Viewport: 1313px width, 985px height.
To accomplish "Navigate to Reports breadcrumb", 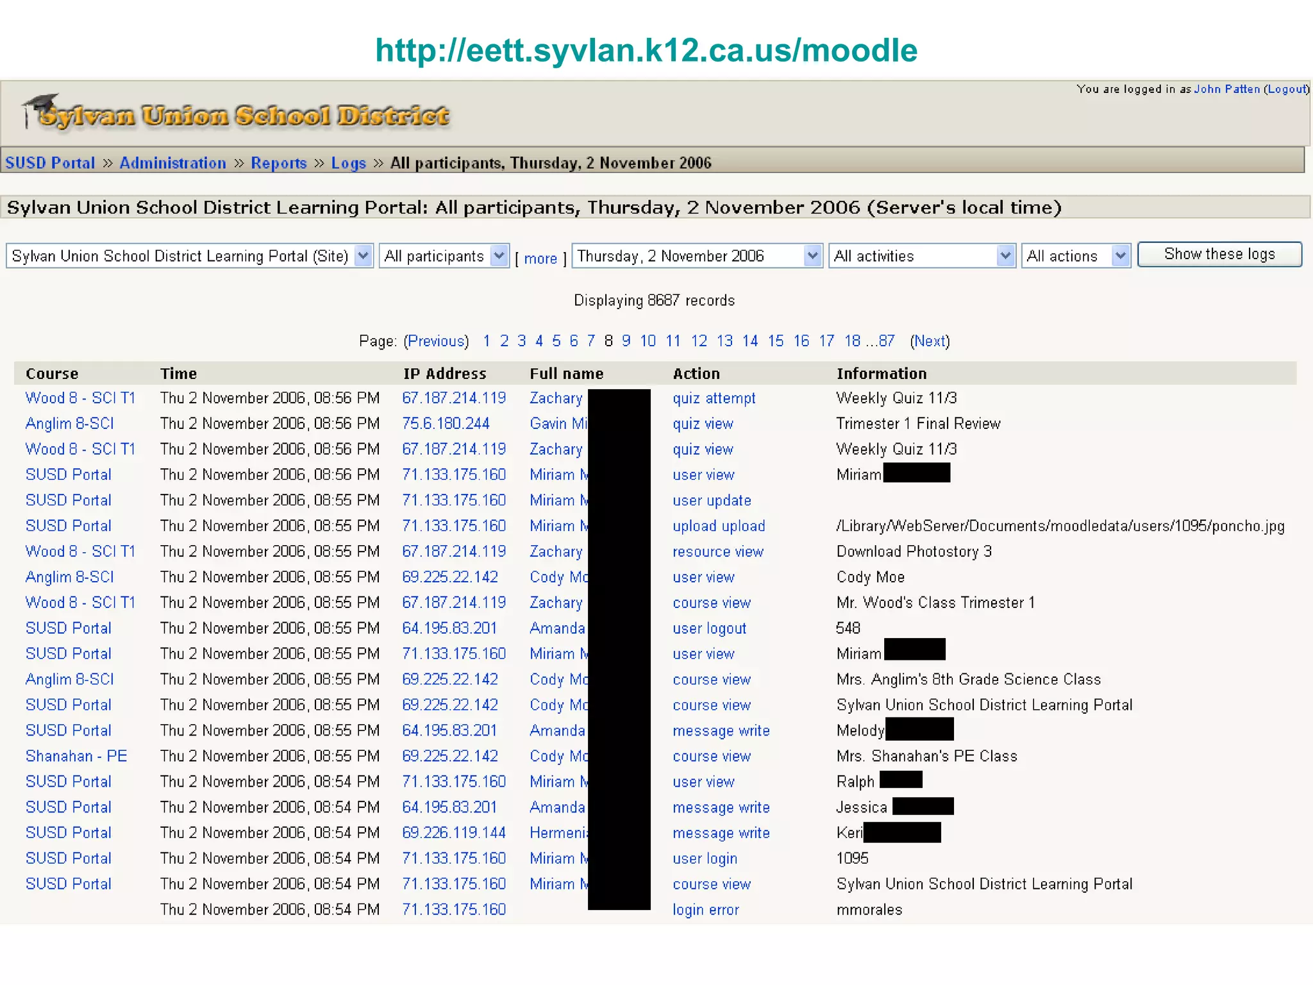I will [279, 163].
